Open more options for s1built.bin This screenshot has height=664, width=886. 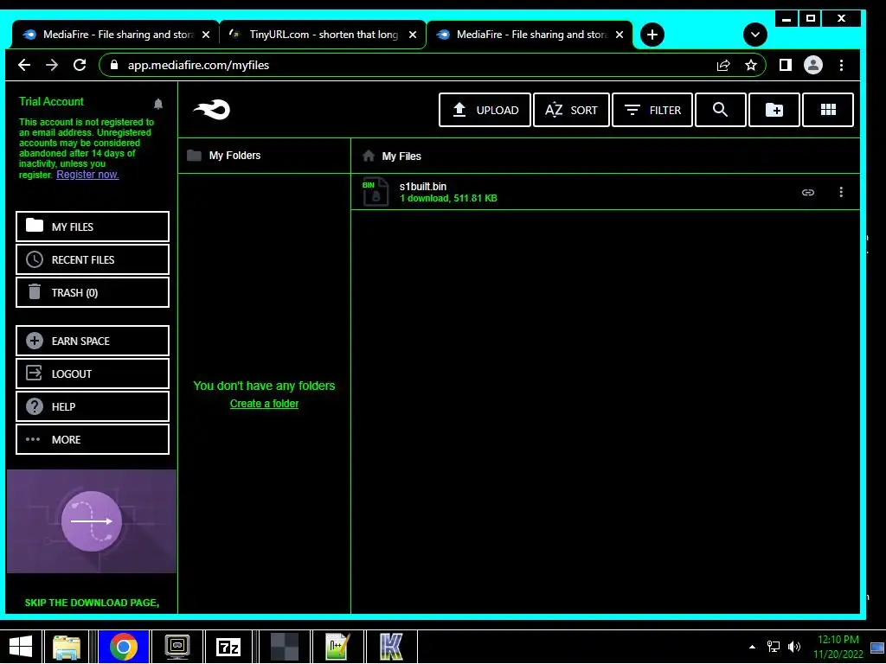(841, 192)
